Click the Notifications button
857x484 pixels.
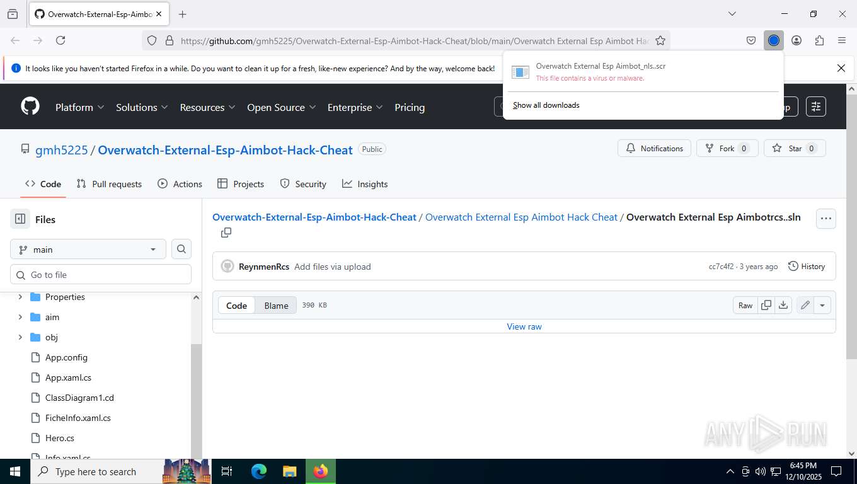pyautogui.click(x=654, y=148)
